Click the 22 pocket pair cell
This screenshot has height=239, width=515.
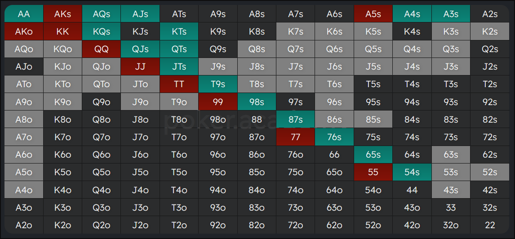pyautogui.click(x=490, y=225)
